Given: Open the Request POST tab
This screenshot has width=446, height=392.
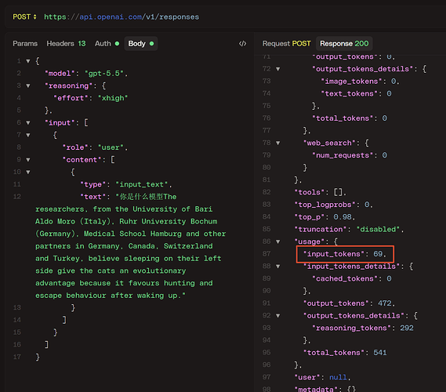Looking at the screenshot, I should pos(286,44).
